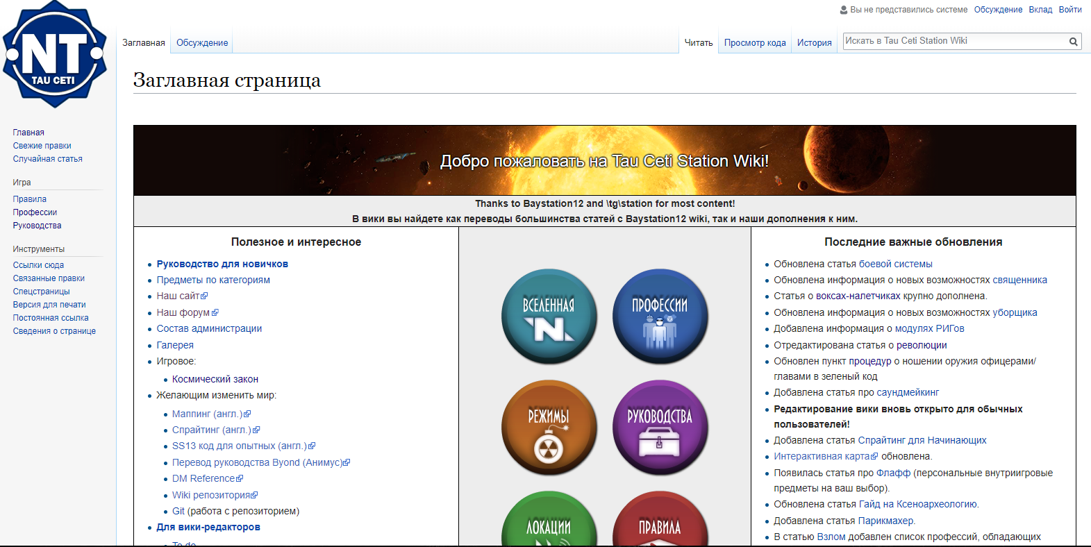Open Профессии in sidebar
Image resolution: width=1091 pixels, height=547 pixels.
pyautogui.click(x=35, y=212)
